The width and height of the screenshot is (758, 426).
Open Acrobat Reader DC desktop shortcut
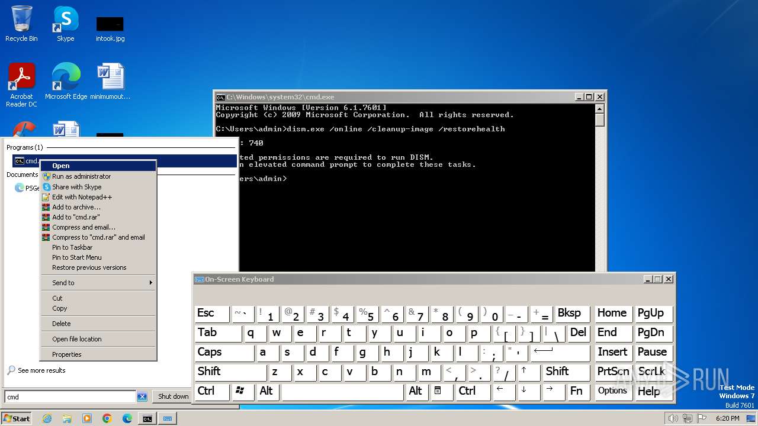pyautogui.click(x=21, y=85)
